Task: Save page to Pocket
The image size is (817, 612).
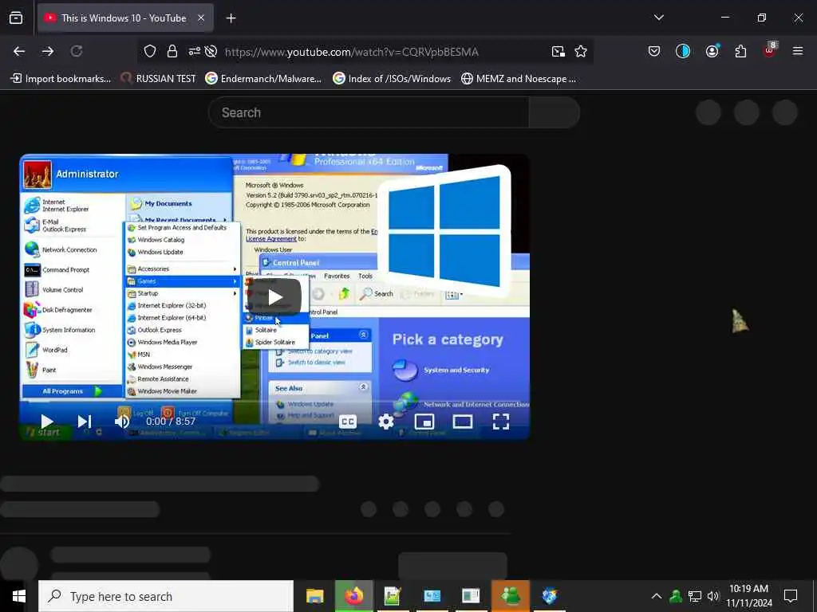Action: pyautogui.click(x=654, y=51)
